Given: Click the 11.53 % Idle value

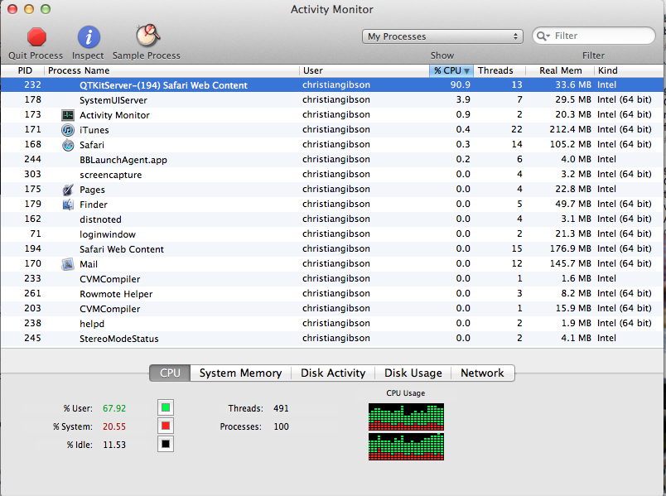Looking at the screenshot, I should [114, 445].
